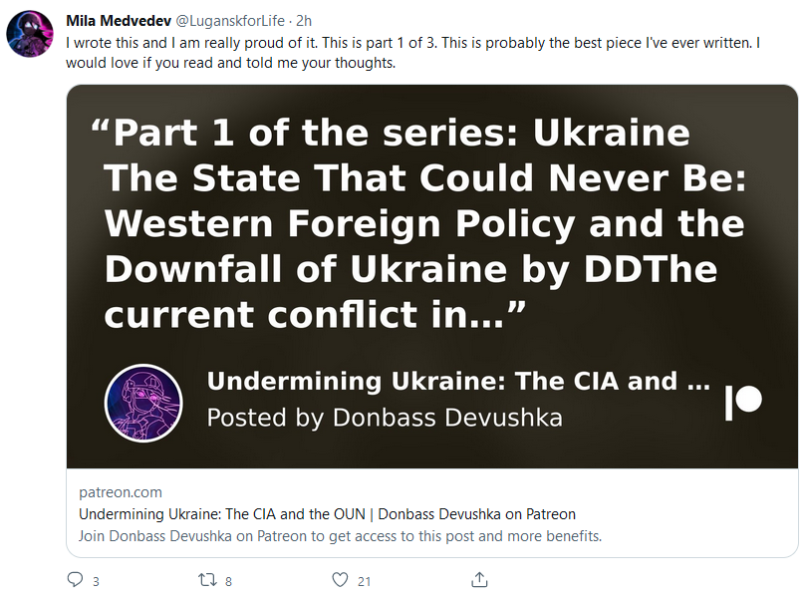Open the share upload icon
Screen dimensions: 806x598
pyautogui.click(x=479, y=579)
